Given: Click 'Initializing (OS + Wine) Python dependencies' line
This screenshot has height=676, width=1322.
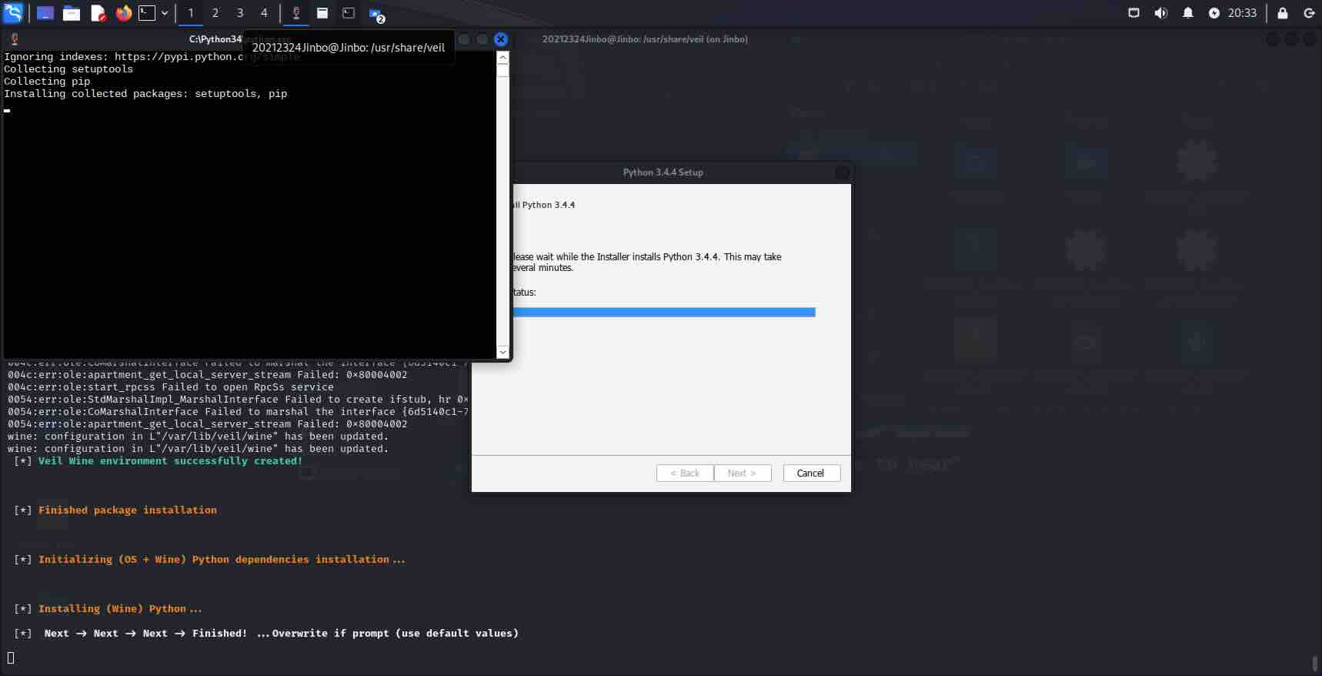Looking at the screenshot, I should click(222, 560).
